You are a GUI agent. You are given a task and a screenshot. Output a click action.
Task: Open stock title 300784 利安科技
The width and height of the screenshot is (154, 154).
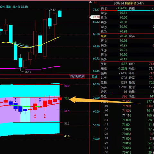[129, 3]
